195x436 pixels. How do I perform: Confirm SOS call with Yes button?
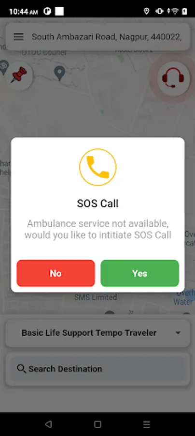tap(139, 273)
